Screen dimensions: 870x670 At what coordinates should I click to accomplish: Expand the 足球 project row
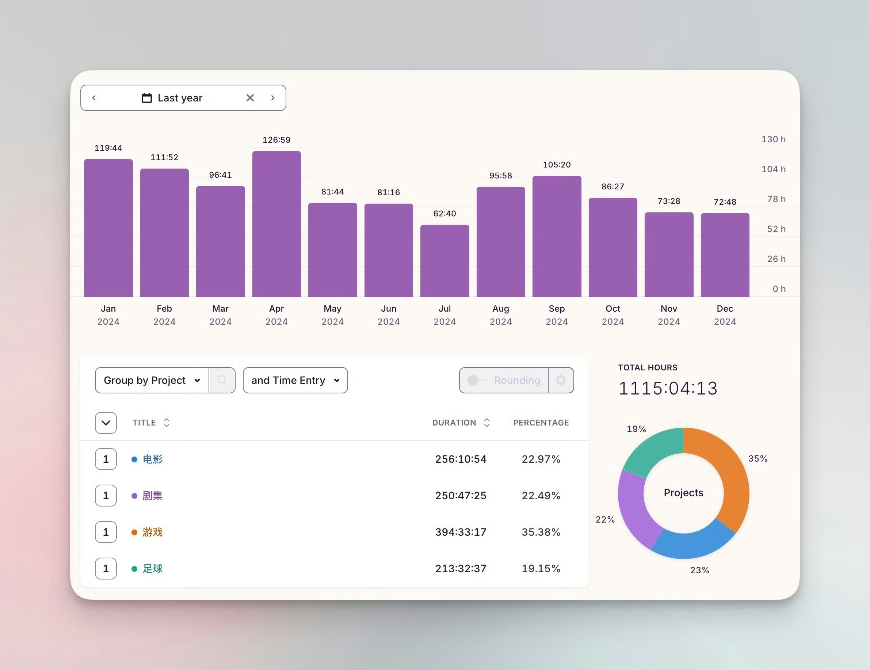click(x=106, y=569)
